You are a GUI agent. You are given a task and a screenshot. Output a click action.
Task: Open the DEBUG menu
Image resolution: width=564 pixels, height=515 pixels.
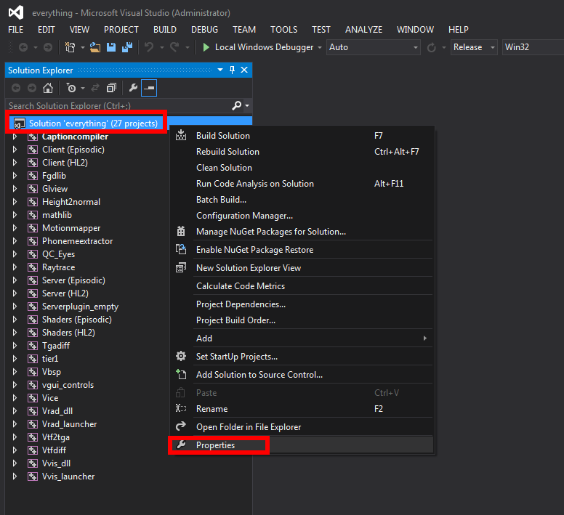tap(204, 30)
